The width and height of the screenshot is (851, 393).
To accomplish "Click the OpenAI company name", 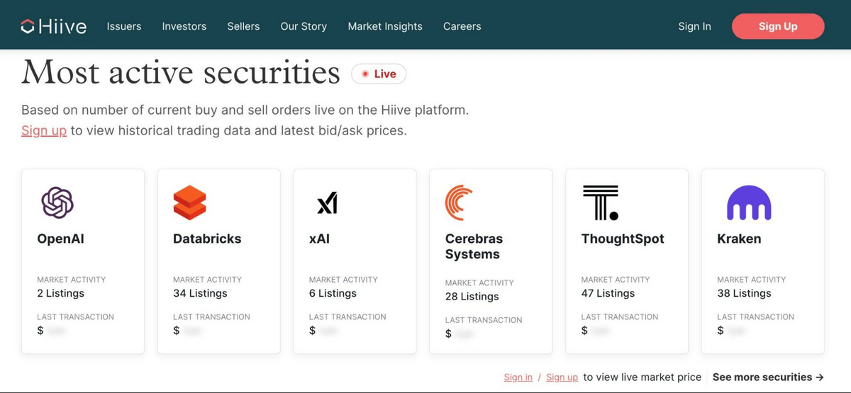I will tap(60, 239).
